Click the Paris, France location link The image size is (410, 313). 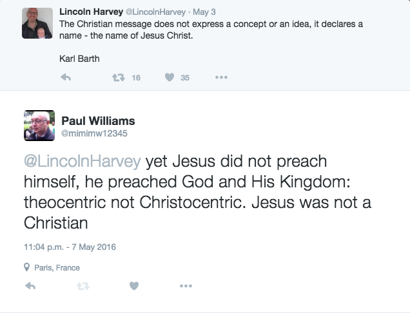click(57, 267)
